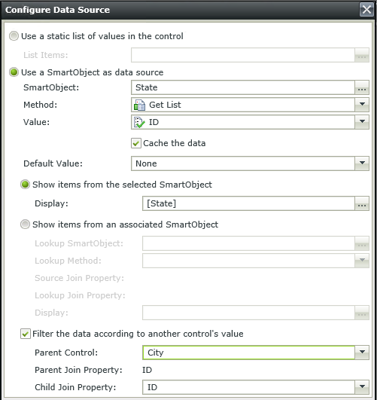
Task: Select Show items from an associated SmartObject
Action: tap(25, 224)
